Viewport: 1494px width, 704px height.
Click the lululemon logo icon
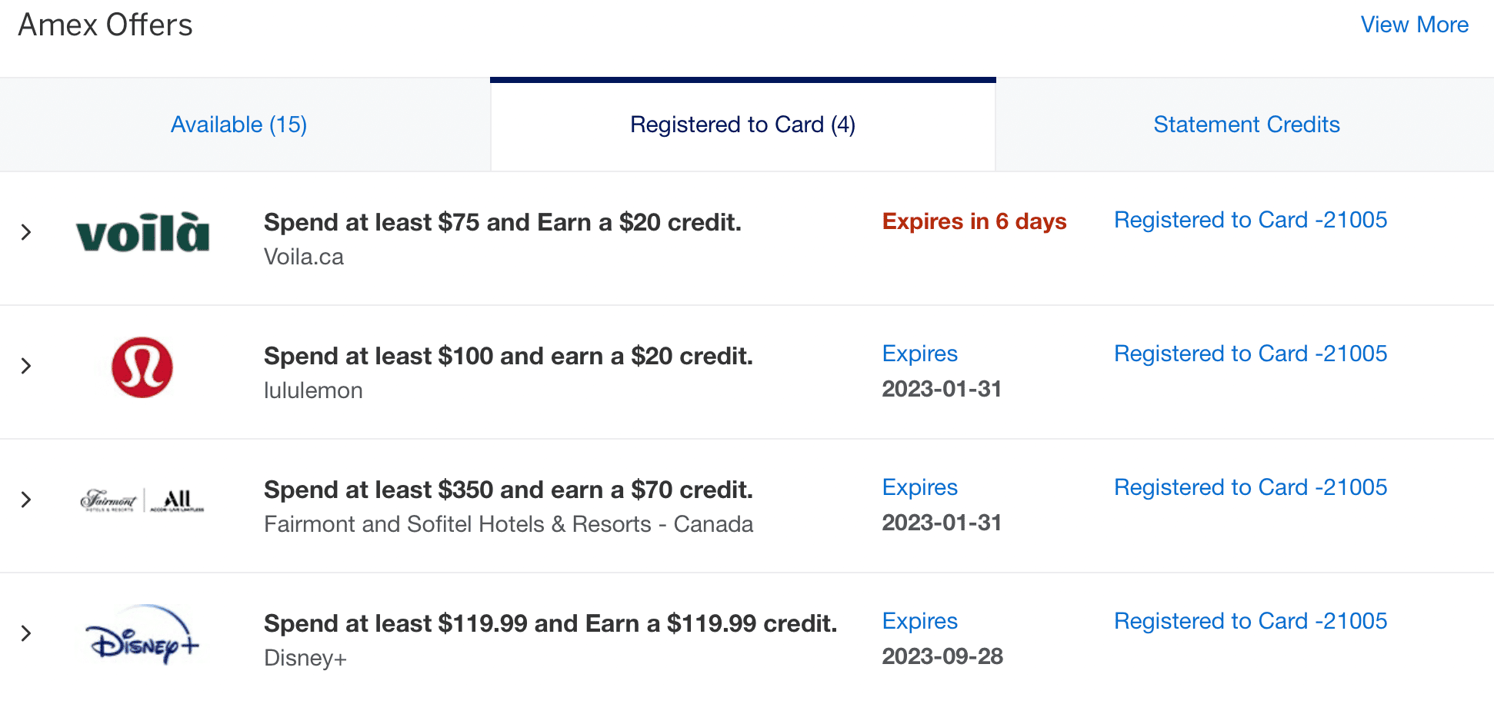coord(142,367)
